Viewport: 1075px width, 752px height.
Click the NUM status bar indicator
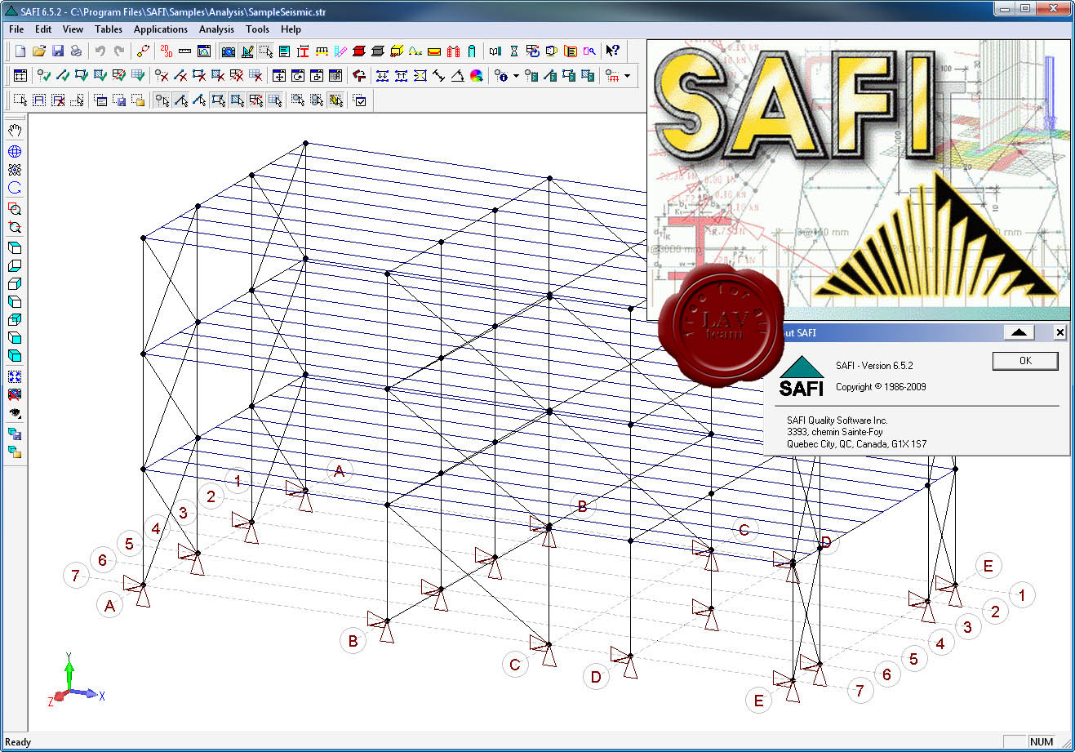(x=1042, y=741)
